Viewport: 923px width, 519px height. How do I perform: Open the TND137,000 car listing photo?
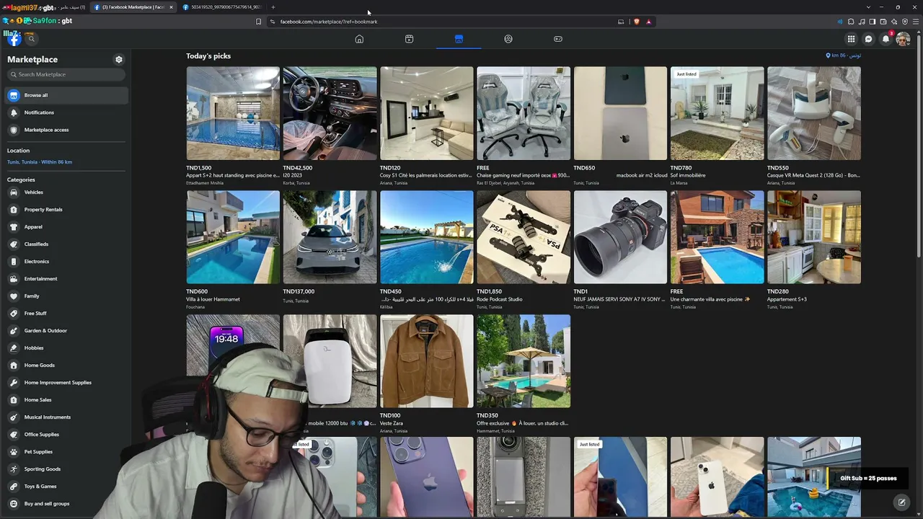coord(330,237)
